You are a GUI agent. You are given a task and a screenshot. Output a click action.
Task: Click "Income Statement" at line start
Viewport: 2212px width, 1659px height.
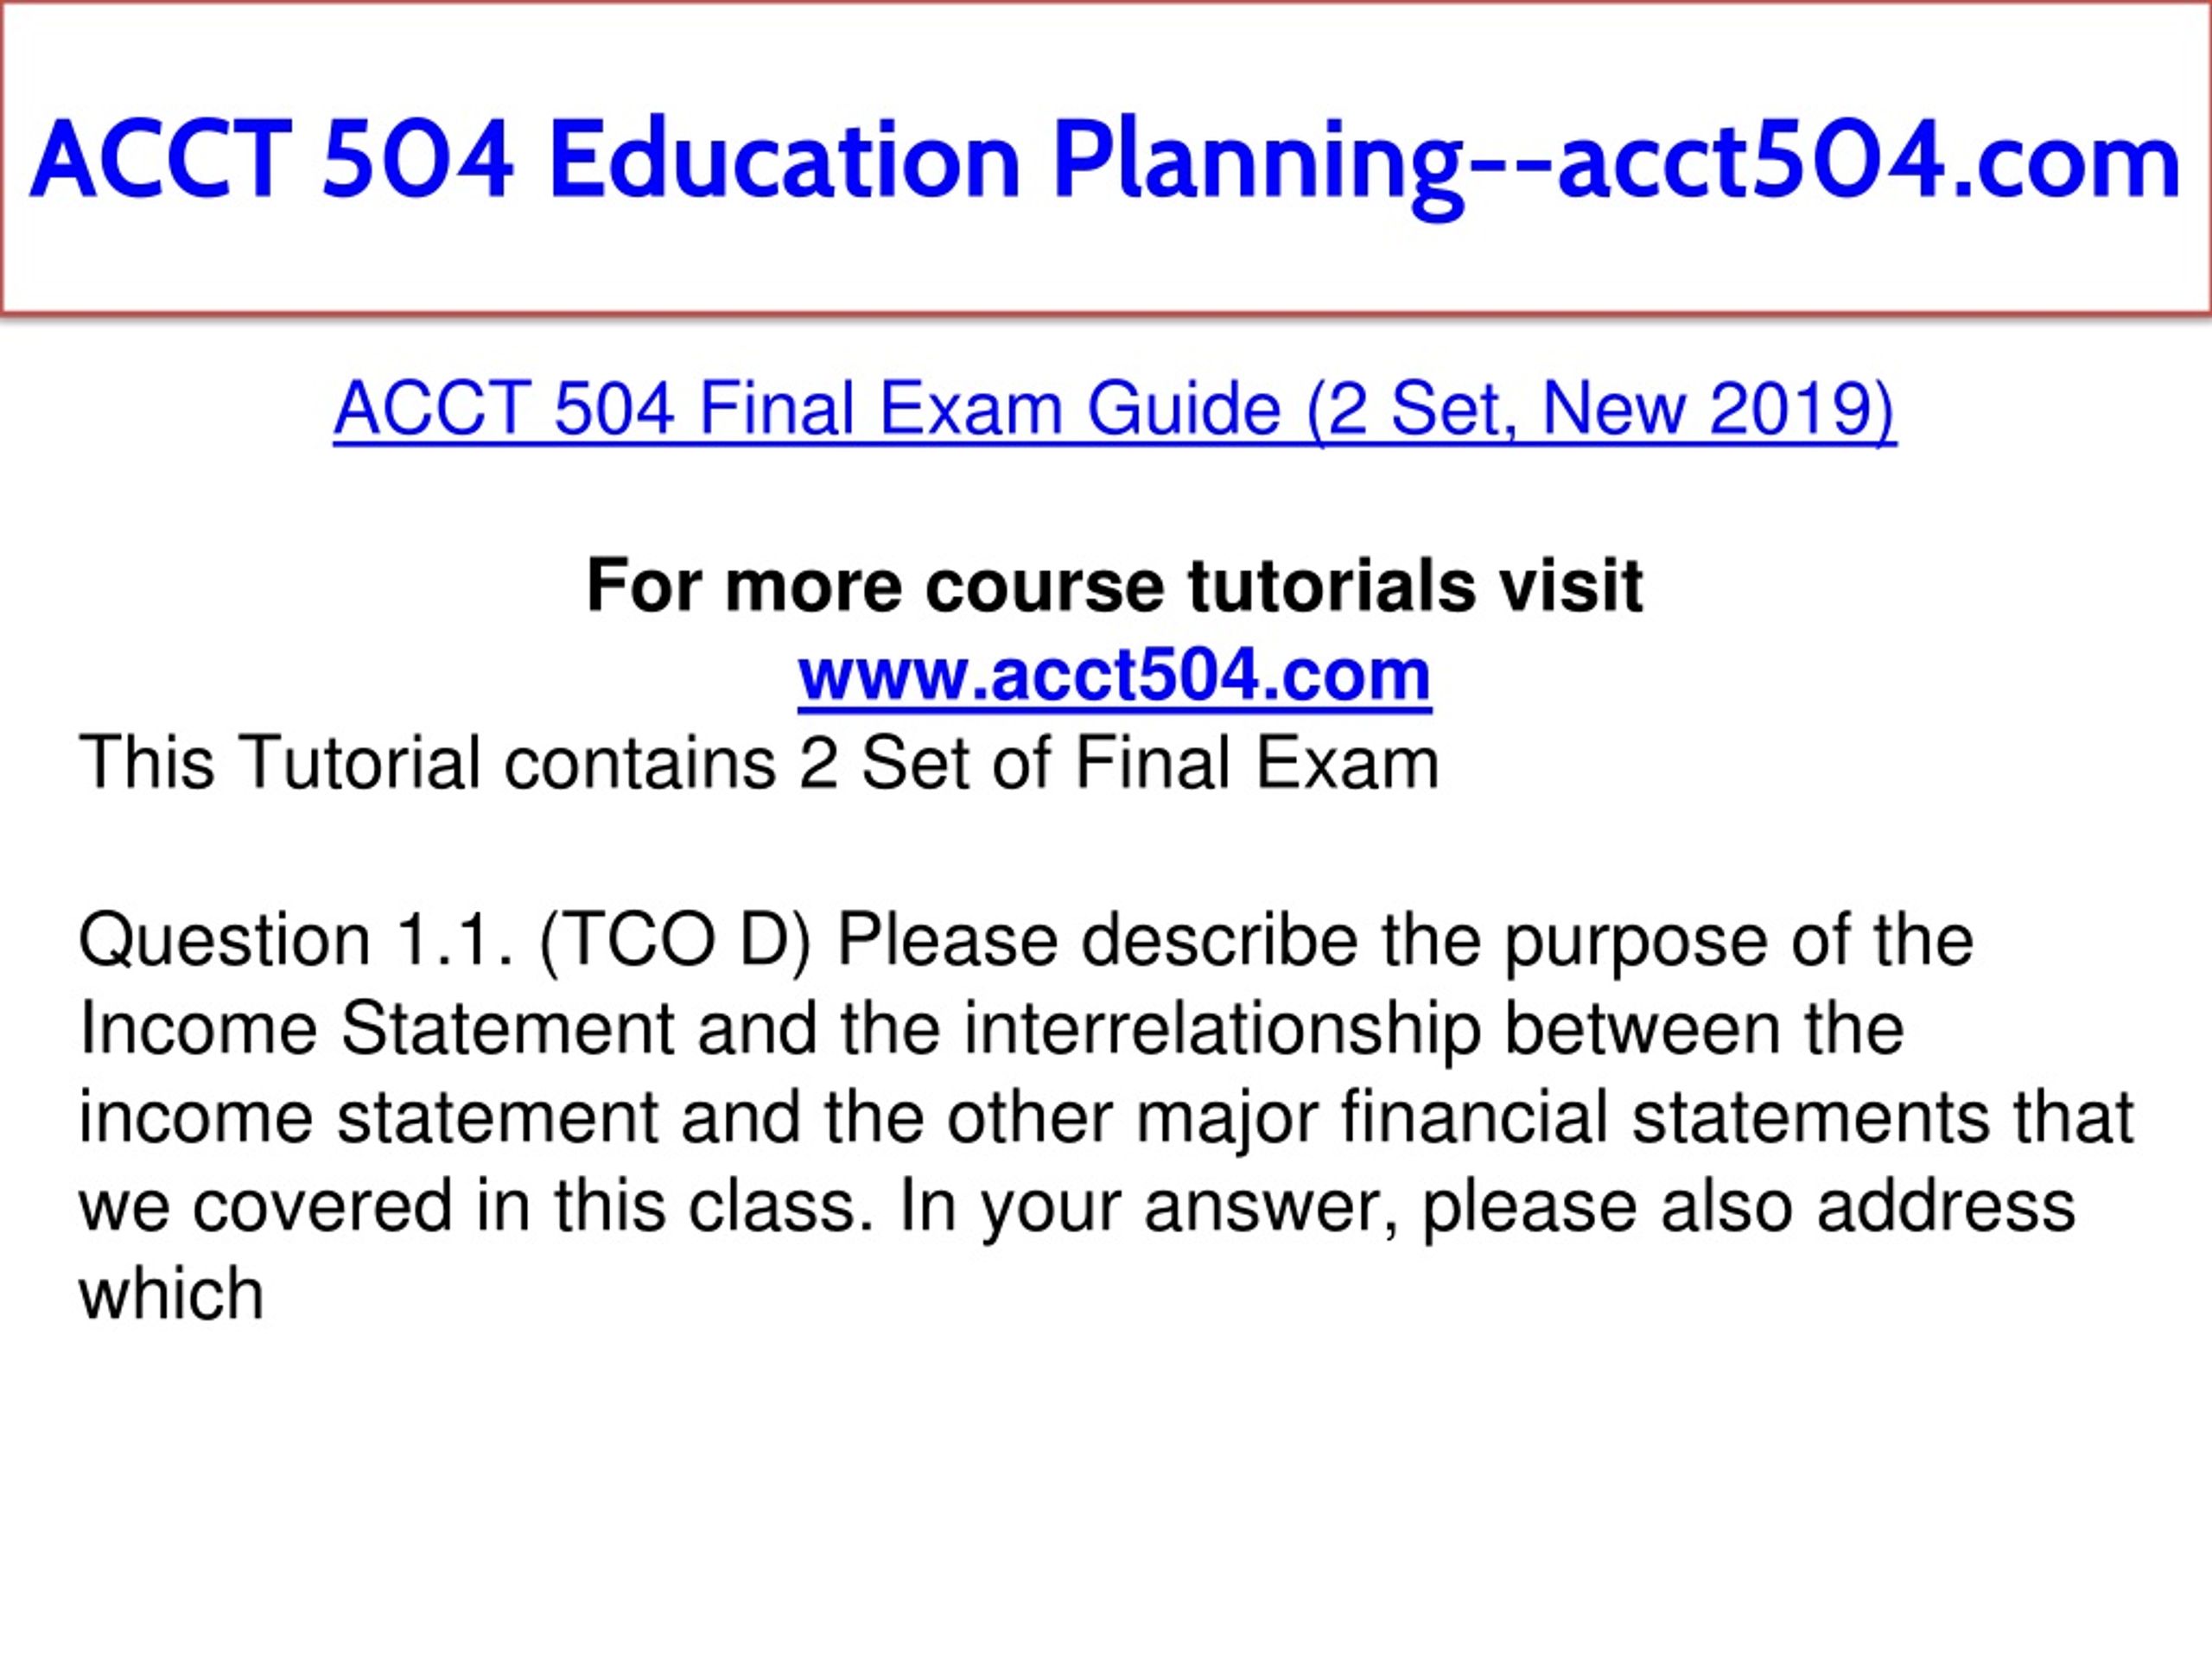377,1029
